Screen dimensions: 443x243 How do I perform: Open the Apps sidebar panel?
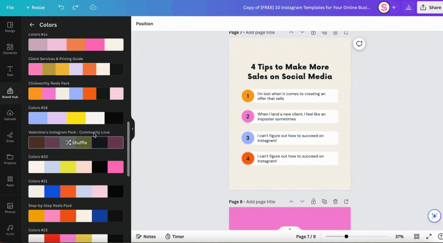tap(10, 181)
